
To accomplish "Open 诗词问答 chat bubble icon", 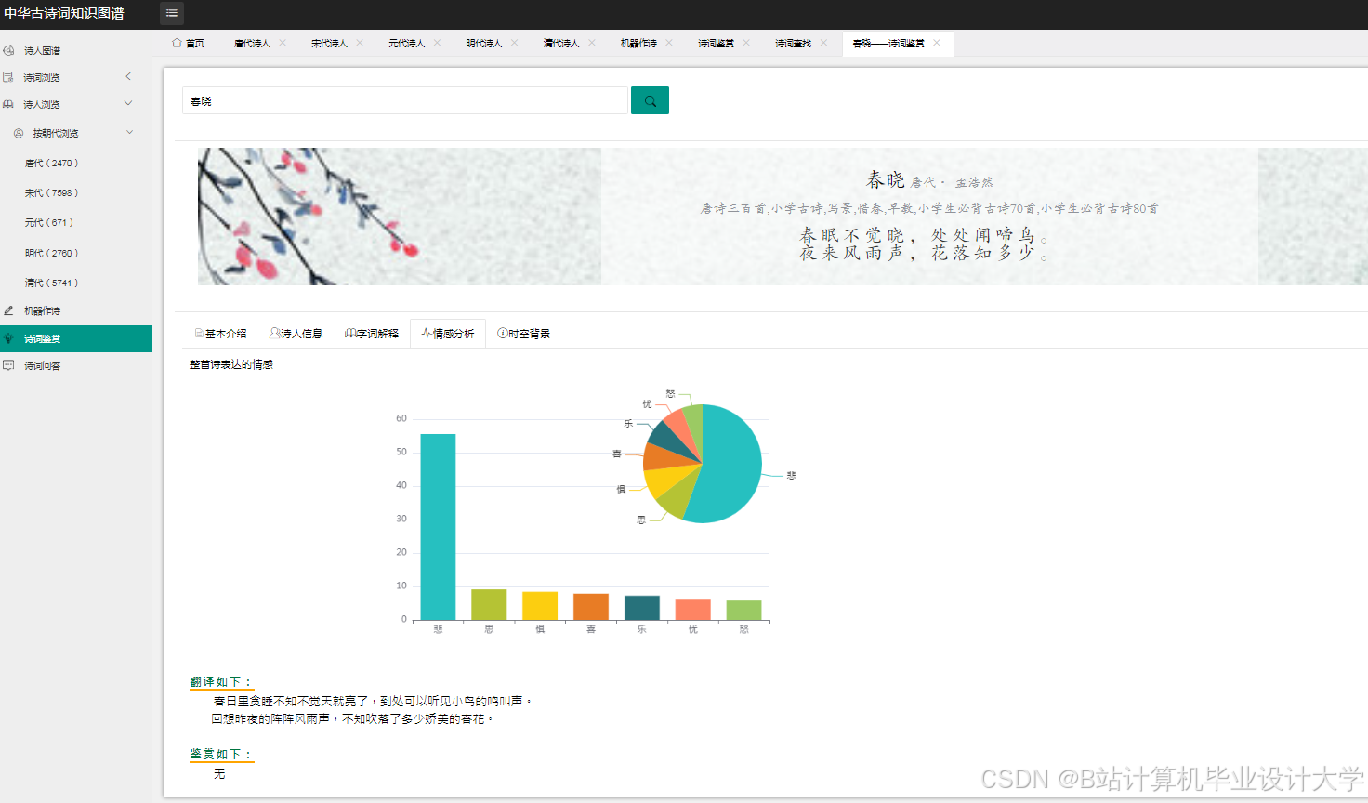I will 9,364.
